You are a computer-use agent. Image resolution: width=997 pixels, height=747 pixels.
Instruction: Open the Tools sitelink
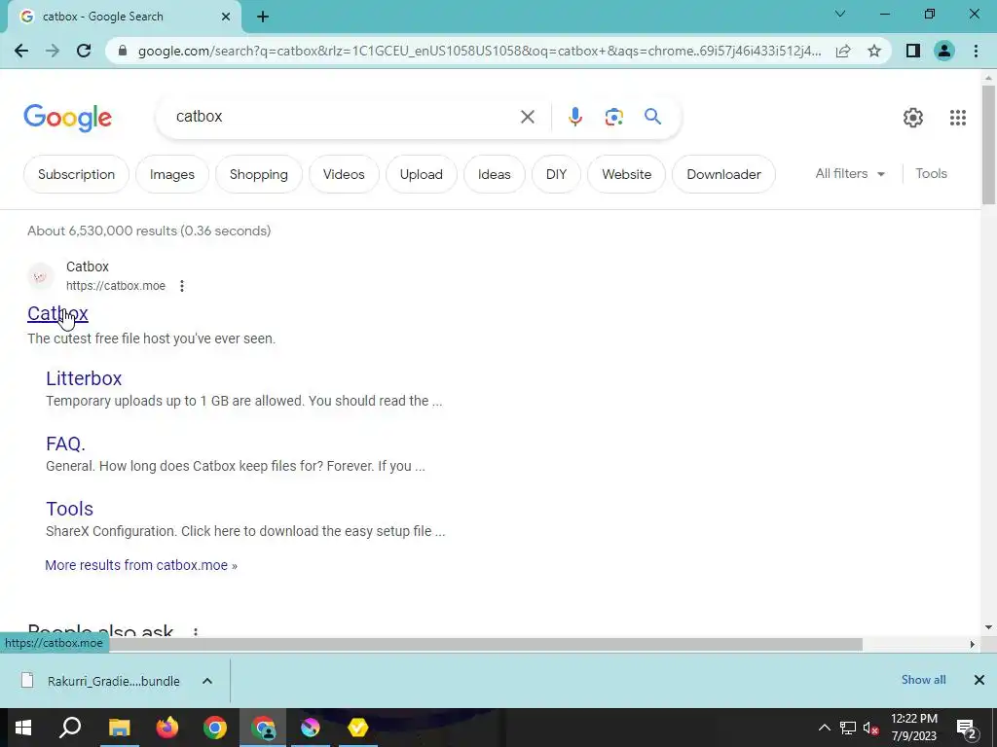click(x=69, y=509)
